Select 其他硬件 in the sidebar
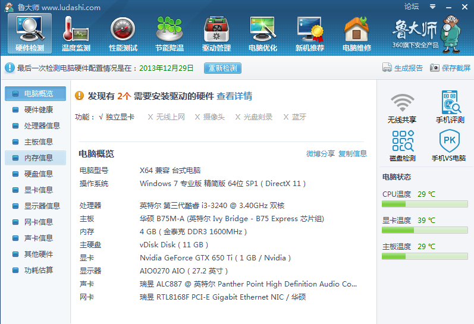The height and width of the screenshot is (324, 474). click(x=35, y=254)
